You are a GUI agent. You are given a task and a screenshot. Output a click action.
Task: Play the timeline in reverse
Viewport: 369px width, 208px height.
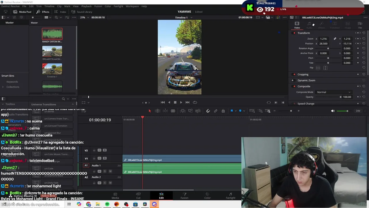pos(169,102)
